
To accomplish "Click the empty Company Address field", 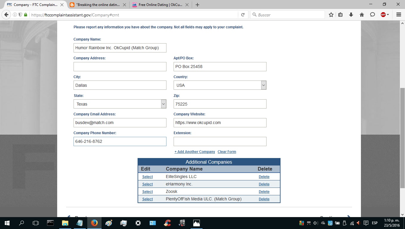I will pyautogui.click(x=120, y=66).
